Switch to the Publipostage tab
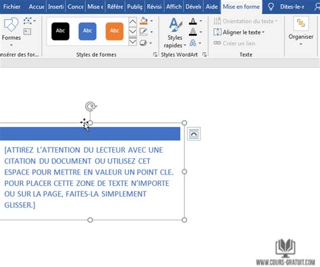The image size is (320, 267). (135, 7)
